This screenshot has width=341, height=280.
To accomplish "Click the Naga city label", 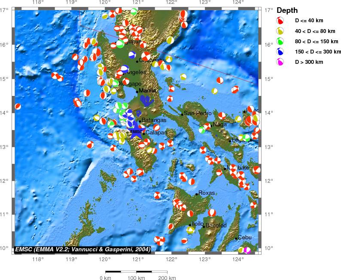I will tap(219, 124).
